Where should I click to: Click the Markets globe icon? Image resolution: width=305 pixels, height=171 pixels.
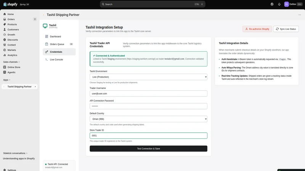(x=5, y=50)
